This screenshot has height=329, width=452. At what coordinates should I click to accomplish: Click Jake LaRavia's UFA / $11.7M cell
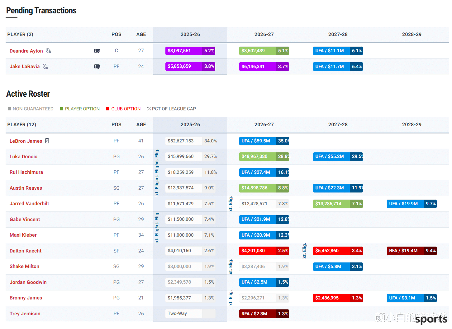tap(338, 66)
